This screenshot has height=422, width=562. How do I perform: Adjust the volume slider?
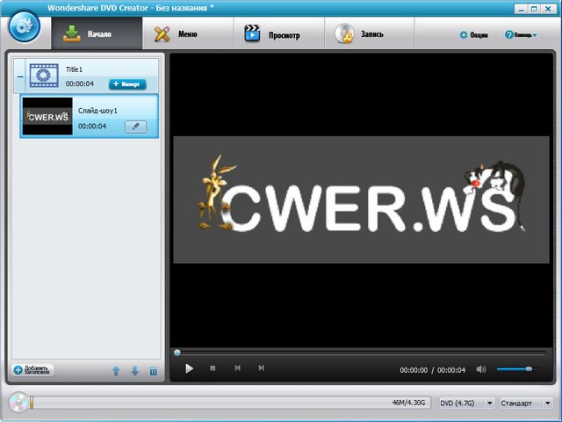[517, 369]
